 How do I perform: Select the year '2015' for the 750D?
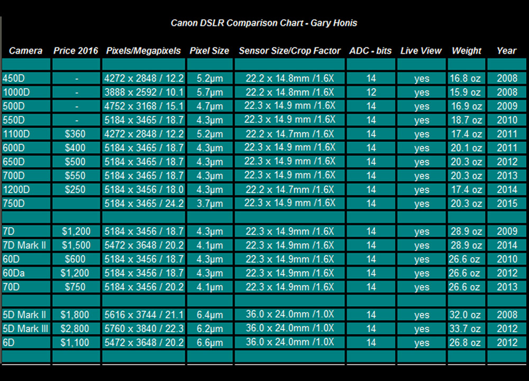507,203
